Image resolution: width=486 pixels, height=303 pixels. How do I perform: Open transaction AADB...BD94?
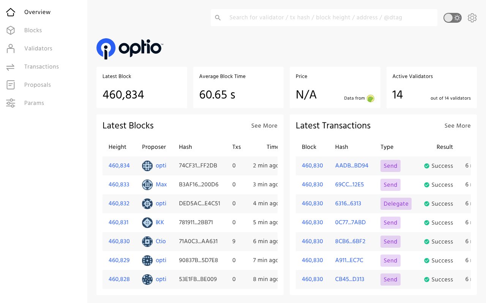click(x=352, y=166)
